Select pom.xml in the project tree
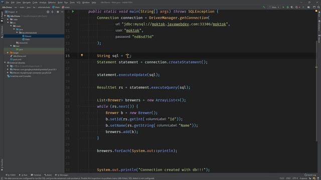Image resolution: width=321 pixels, height=180 pixels. [16, 59]
